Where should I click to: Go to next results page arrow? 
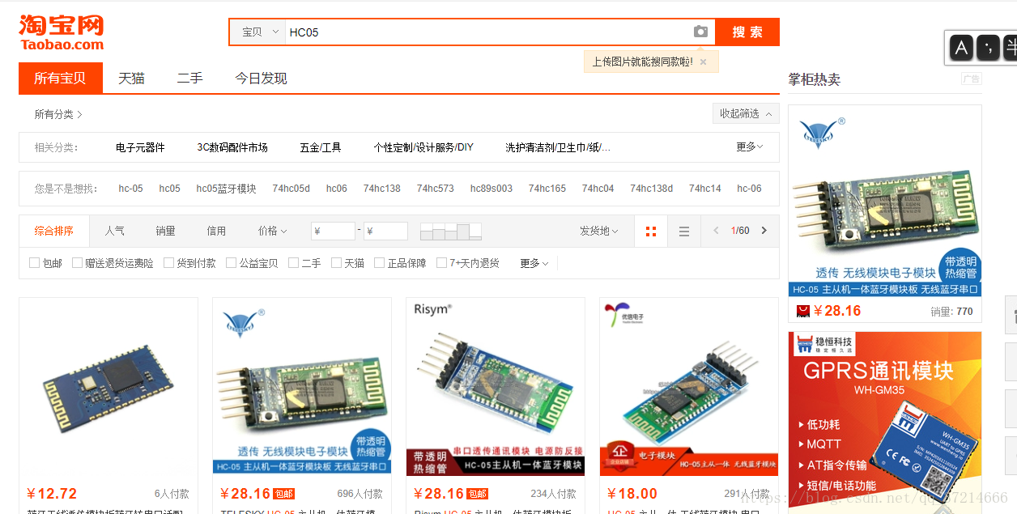(x=764, y=231)
